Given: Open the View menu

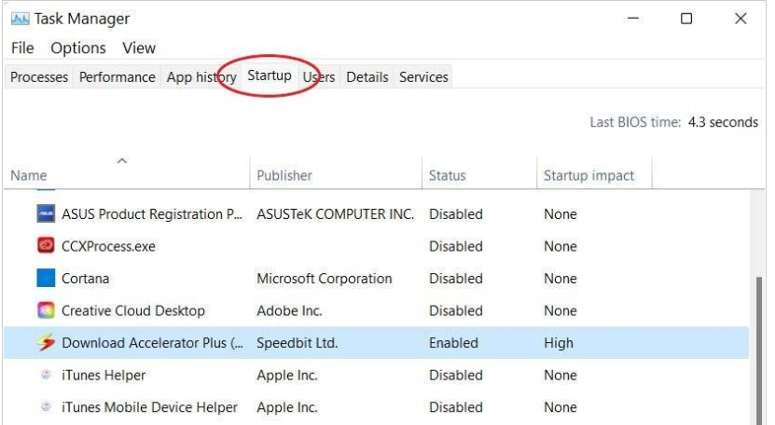Looking at the screenshot, I should point(139,48).
